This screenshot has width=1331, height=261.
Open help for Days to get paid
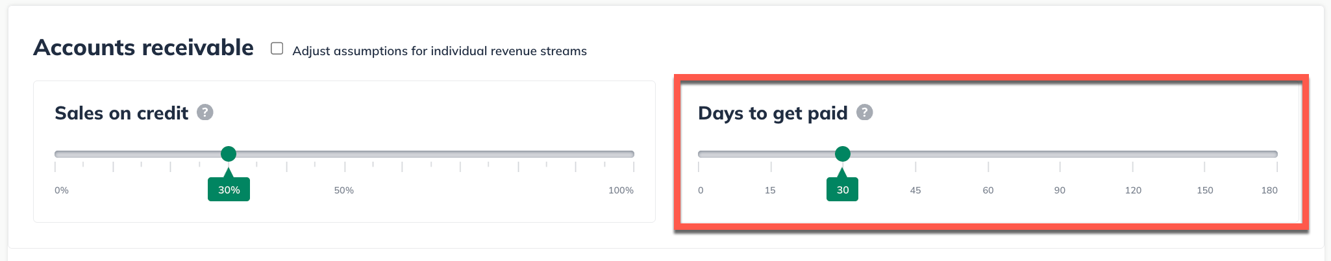pos(864,112)
